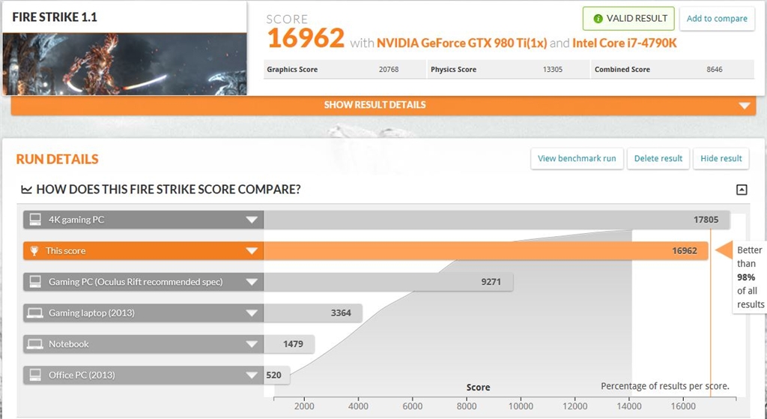The width and height of the screenshot is (767, 419).
Task: Click the Score axis title
Action: 478,388
